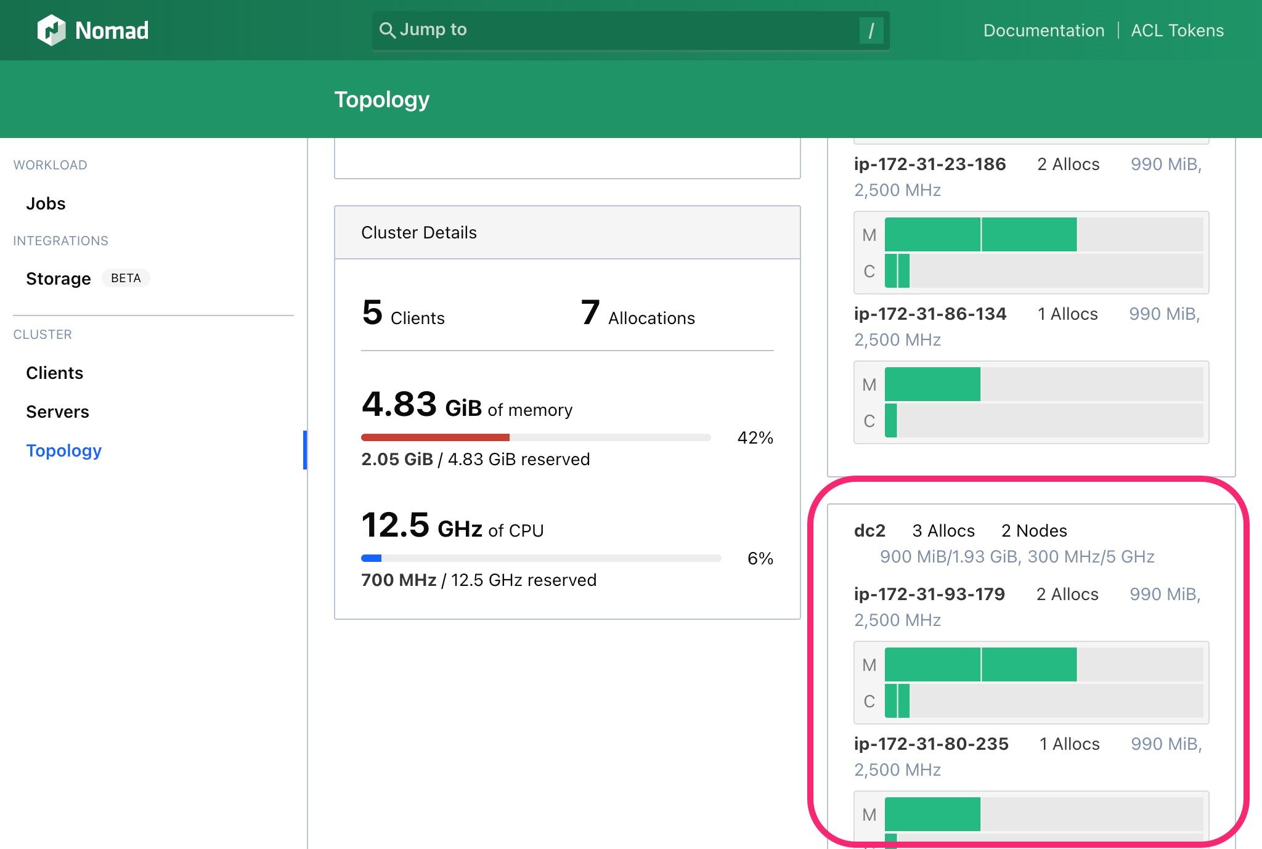1262x849 pixels.
Task: Open the Jobs page
Action: pyautogui.click(x=46, y=203)
